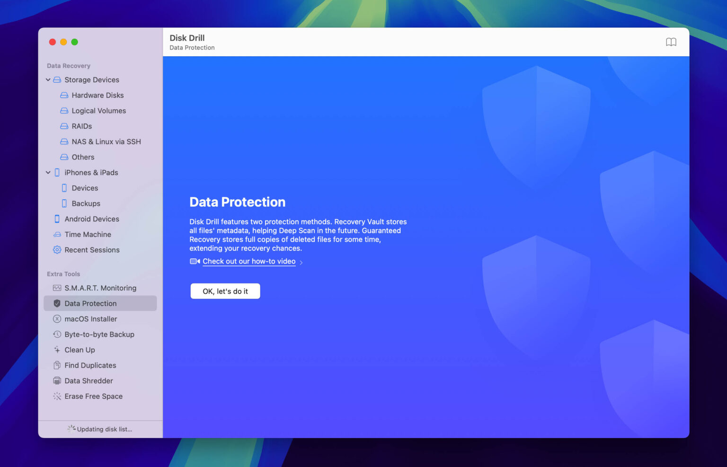The height and width of the screenshot is (467, 727).
Task: Open the Check out our how-to video link
Action: [249, 261]
